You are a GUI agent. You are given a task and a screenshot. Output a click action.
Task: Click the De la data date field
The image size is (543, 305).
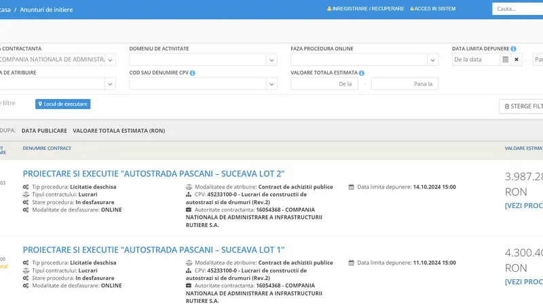476,60
